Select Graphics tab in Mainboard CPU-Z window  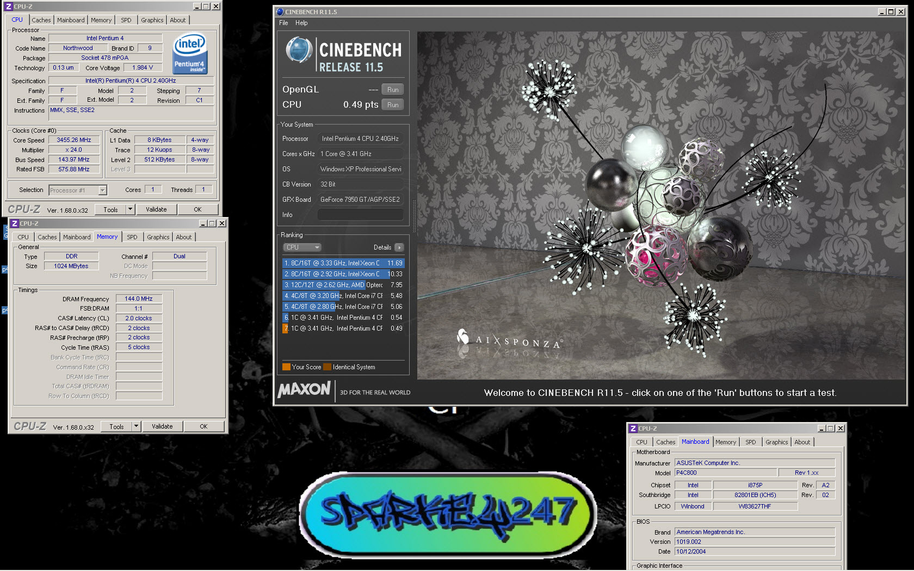click(x=777, y=442)
